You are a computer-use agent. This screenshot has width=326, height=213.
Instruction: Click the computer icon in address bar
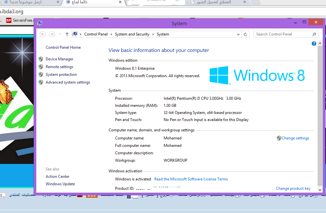(75, 34)
